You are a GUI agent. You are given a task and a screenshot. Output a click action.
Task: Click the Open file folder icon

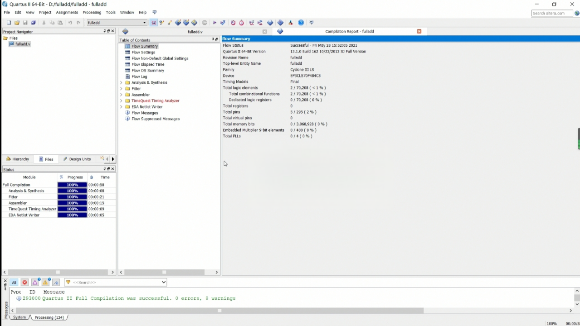17,23
